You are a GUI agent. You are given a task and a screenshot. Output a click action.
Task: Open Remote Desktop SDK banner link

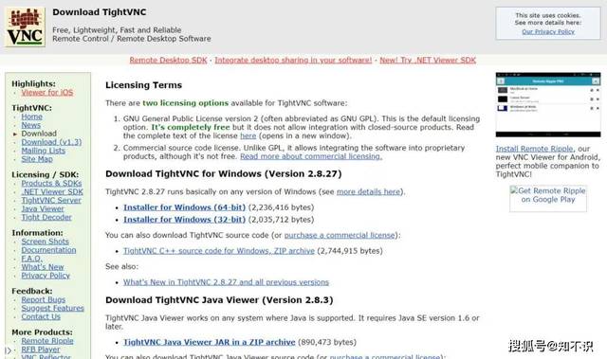[x=168, y=60]
